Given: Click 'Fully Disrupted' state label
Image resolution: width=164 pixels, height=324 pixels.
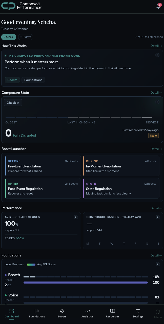Looking at the screenshot, I should coord(24,135).
